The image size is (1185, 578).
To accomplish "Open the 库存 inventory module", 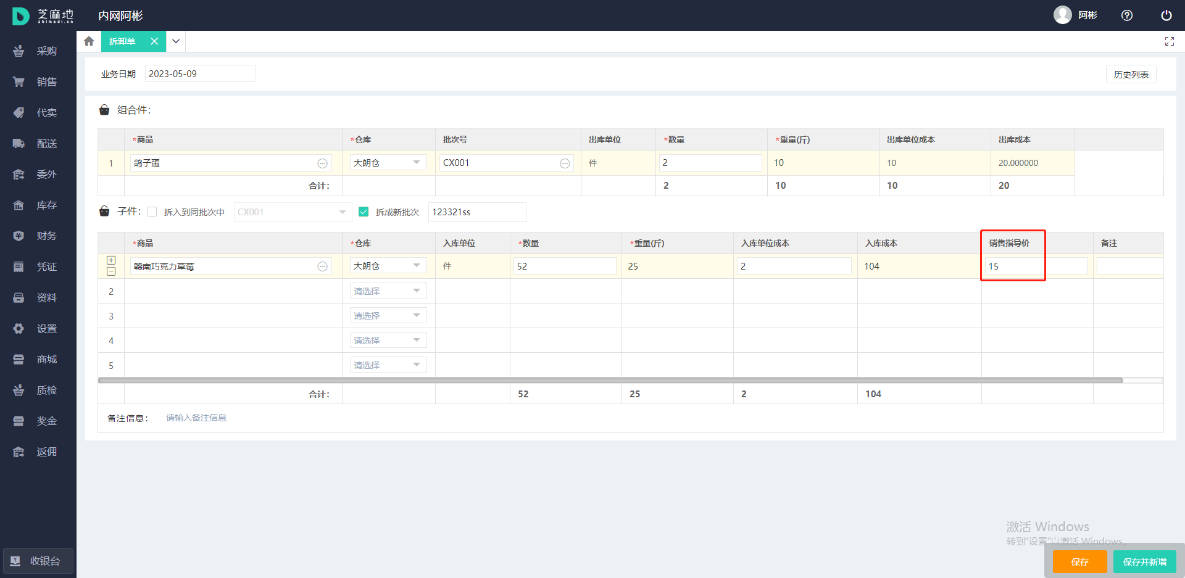I will (37, 205).
